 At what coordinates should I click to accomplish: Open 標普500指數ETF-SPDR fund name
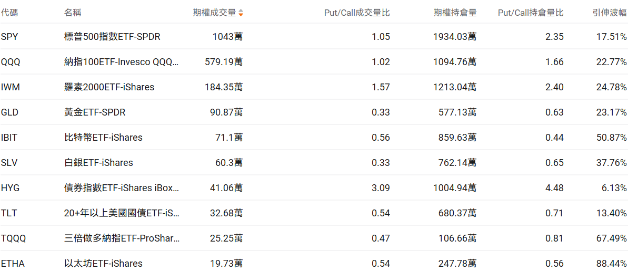click(112, 37)
